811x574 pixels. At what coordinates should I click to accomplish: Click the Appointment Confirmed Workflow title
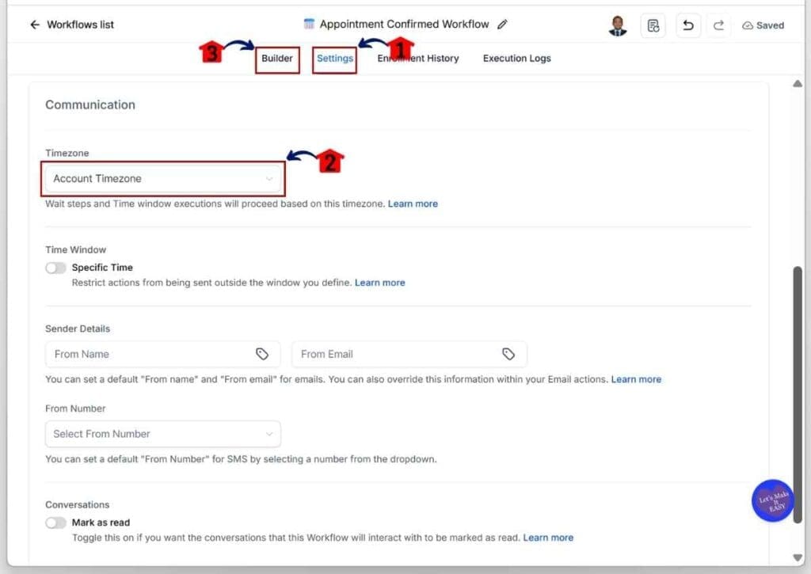(404, 25)
